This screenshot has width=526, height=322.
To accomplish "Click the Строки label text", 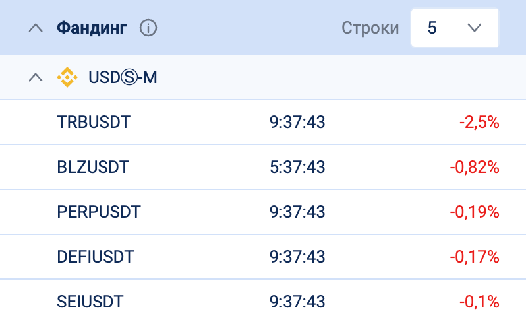I will [x=370, y=28].
